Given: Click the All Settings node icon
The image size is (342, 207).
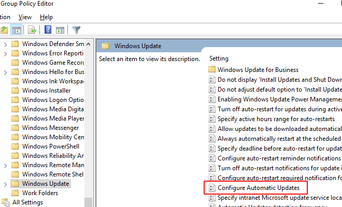Looking at the screenshot, I should click(x=6, y=202).
